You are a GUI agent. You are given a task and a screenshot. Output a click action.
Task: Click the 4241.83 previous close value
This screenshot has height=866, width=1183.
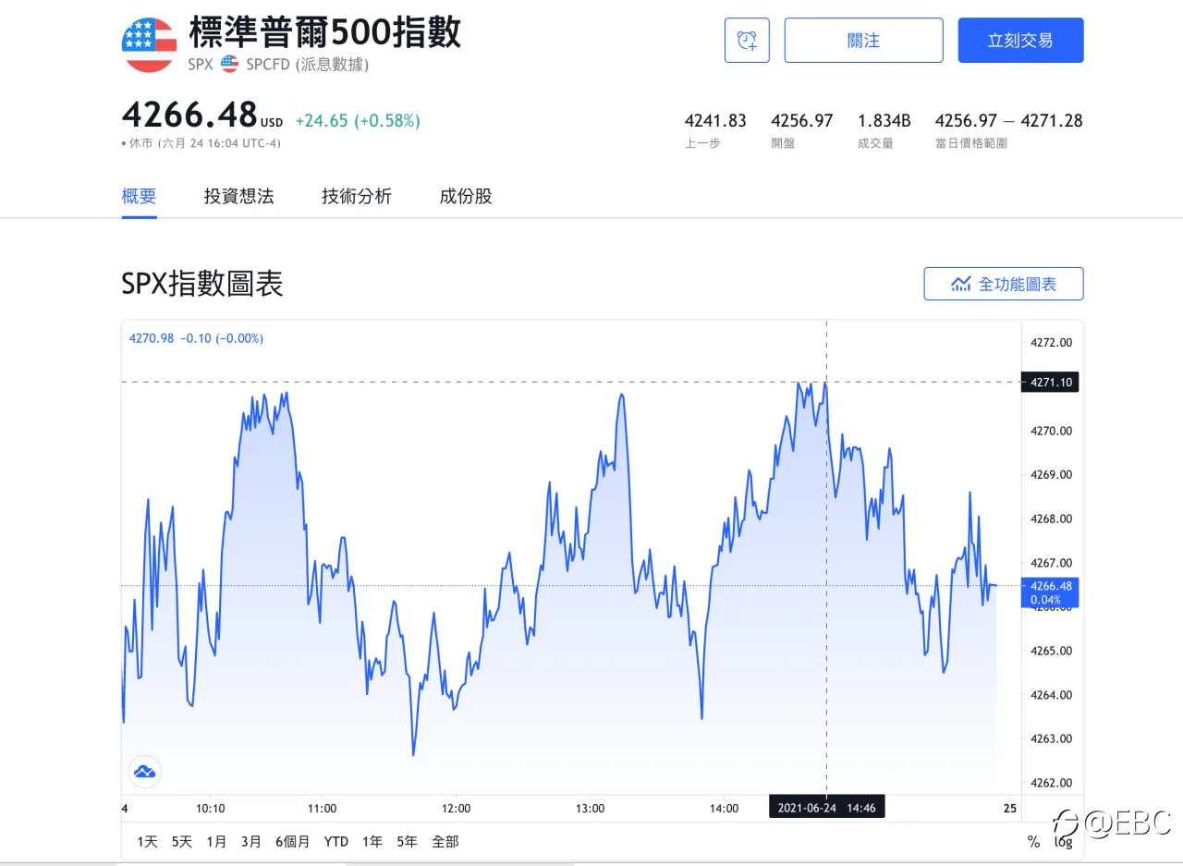click(715, 121)
